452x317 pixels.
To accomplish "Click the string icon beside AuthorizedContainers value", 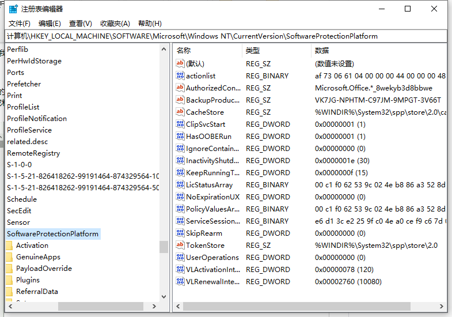I will pos(180,88).
